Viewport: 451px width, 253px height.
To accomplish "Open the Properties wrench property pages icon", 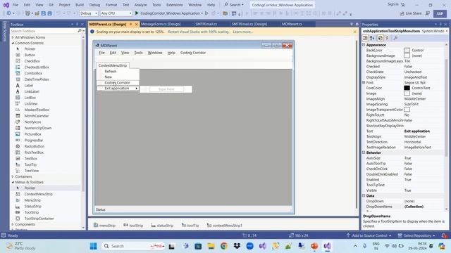I will point(395,38).
